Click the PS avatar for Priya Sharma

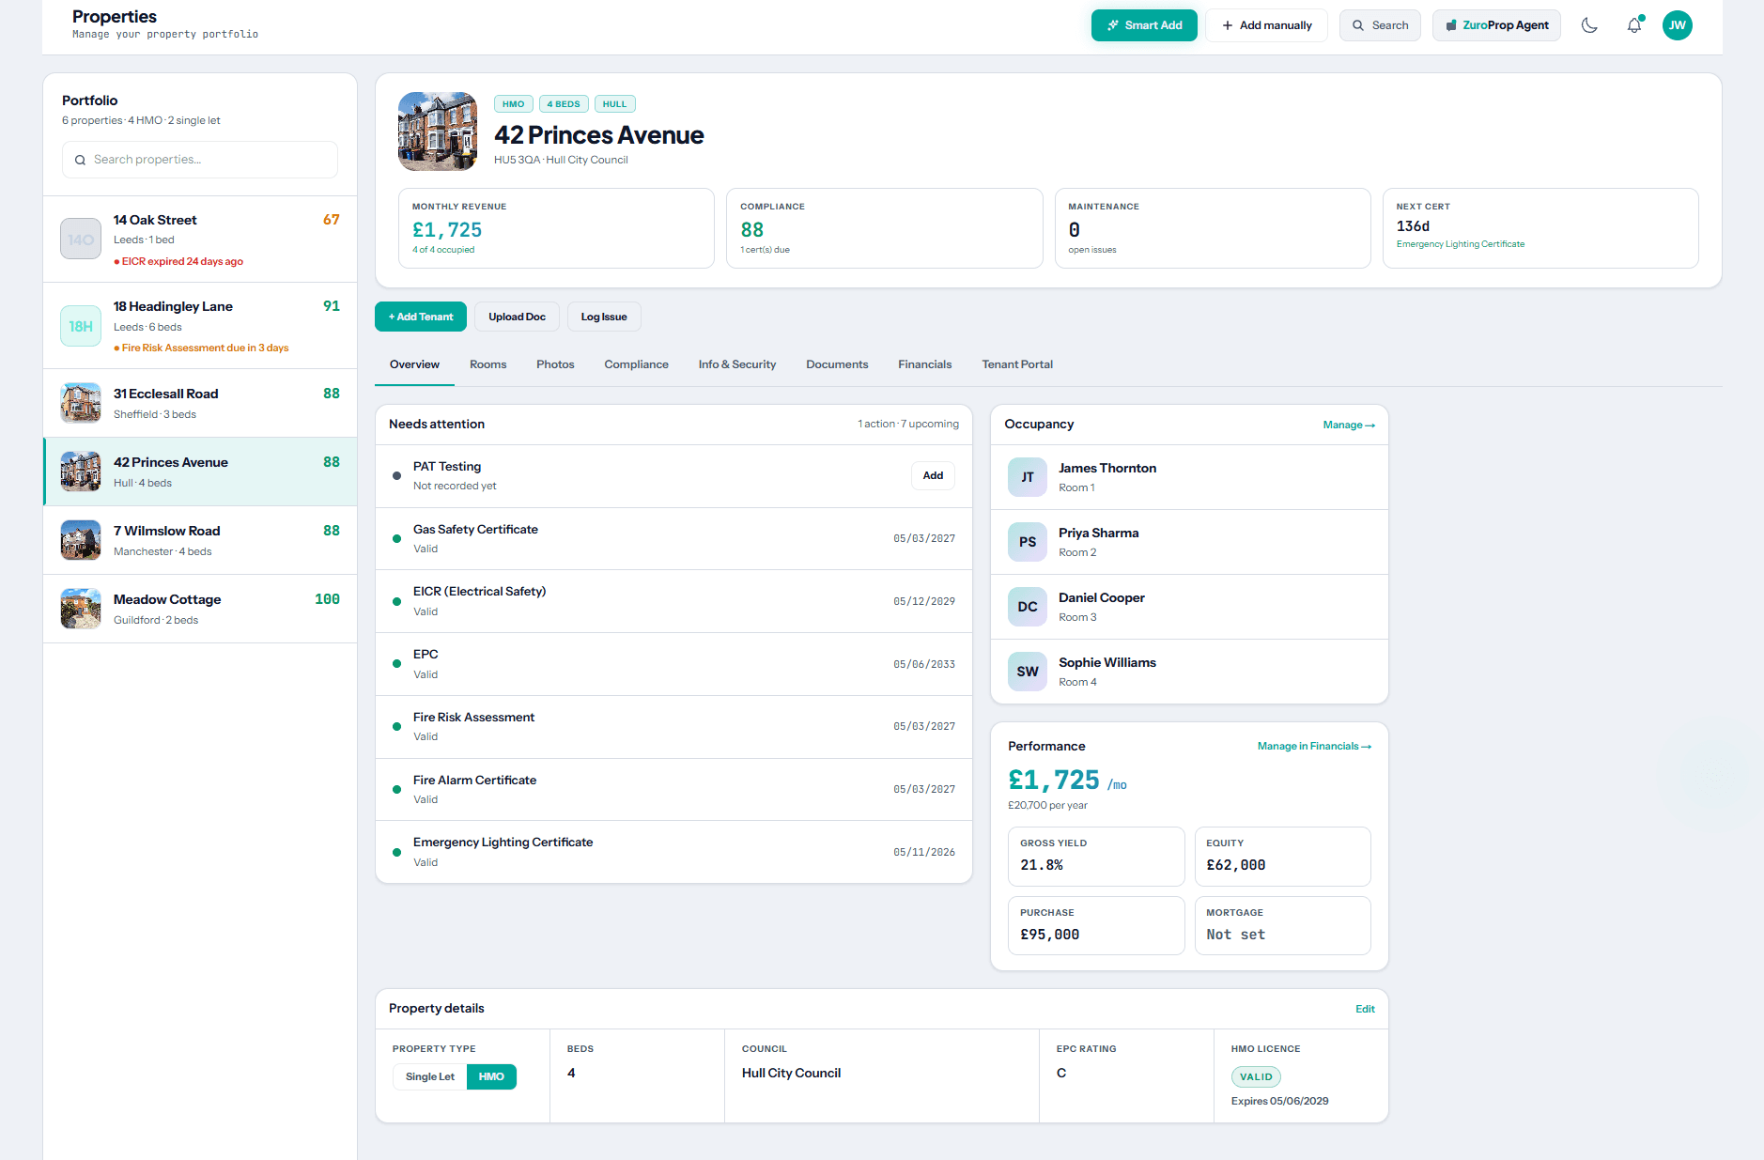1028,542
